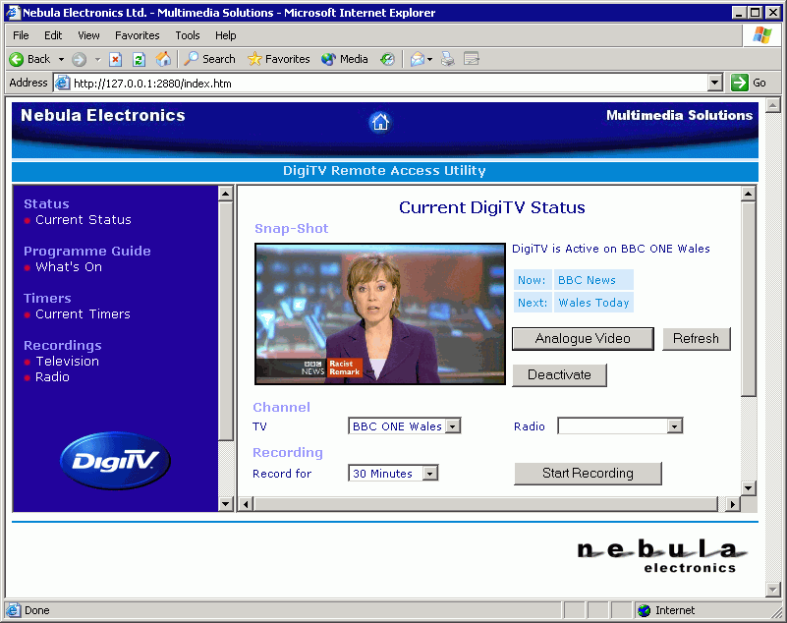Click the 'Snap-Shot' section heading

coord(291,229)
